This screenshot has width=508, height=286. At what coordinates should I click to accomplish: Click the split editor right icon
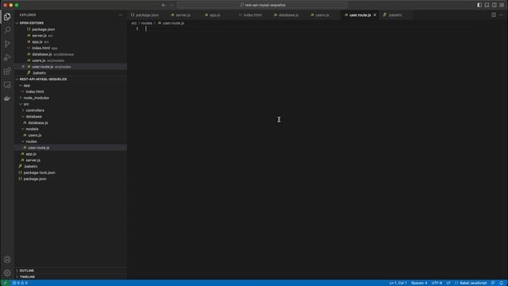(x=494, y=15)
